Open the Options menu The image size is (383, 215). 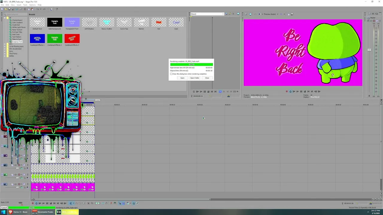[x=32, y=5]
